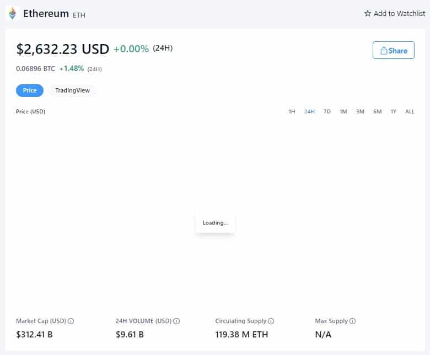
Task: Click the star icon beside Add to Watchlist
Action: coord(368,13)
